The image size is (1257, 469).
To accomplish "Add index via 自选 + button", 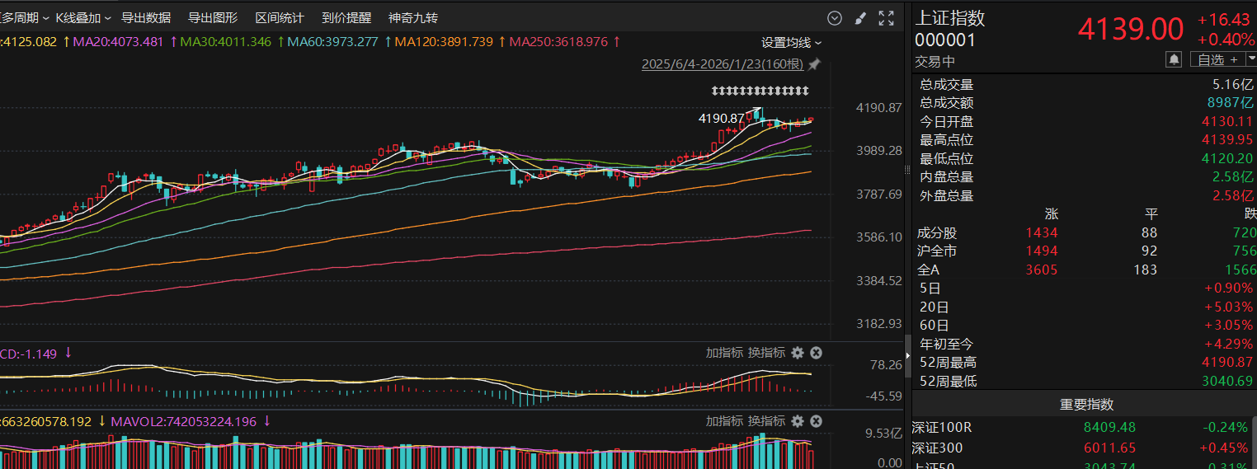I will [x=1217, y=59].
